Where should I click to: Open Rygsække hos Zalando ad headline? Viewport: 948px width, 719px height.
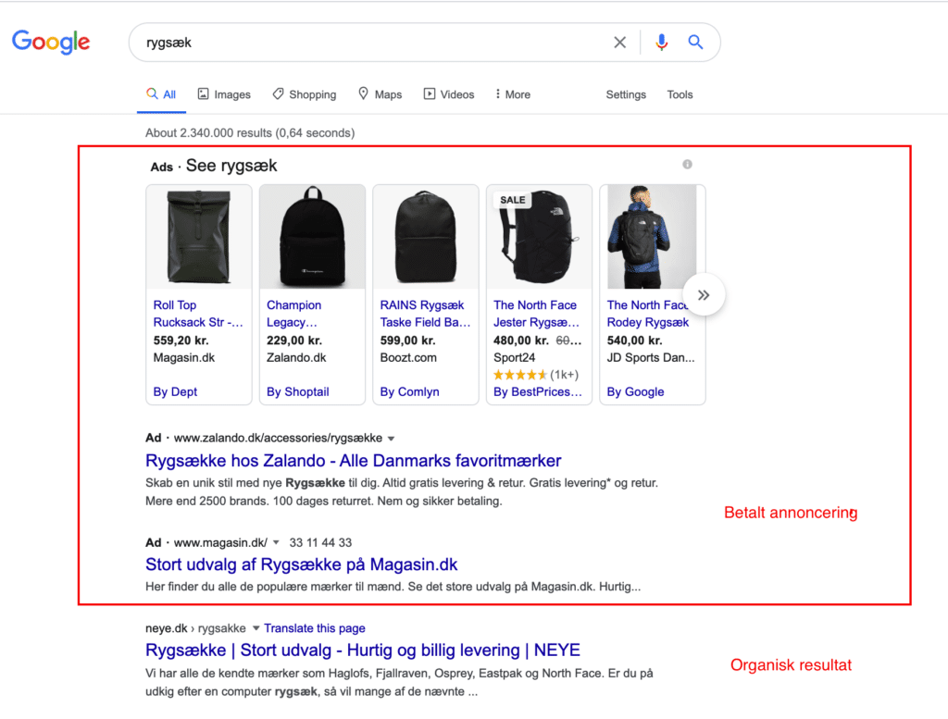(x=353, y=461)
